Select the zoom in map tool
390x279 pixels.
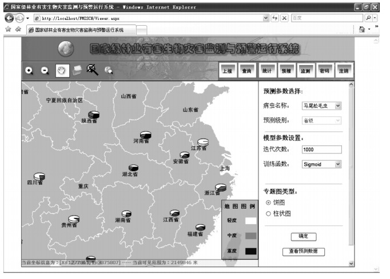(29, 70)
